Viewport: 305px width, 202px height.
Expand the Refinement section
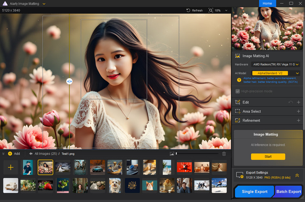(298, 120)
